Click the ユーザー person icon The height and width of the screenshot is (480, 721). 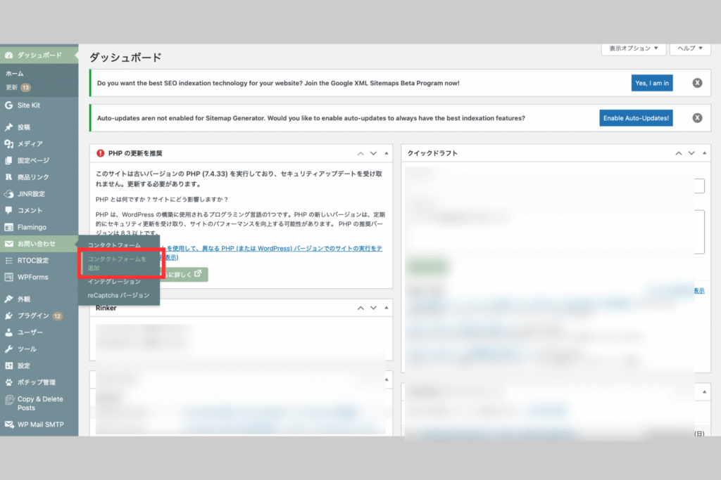click(x=8, y=332)
